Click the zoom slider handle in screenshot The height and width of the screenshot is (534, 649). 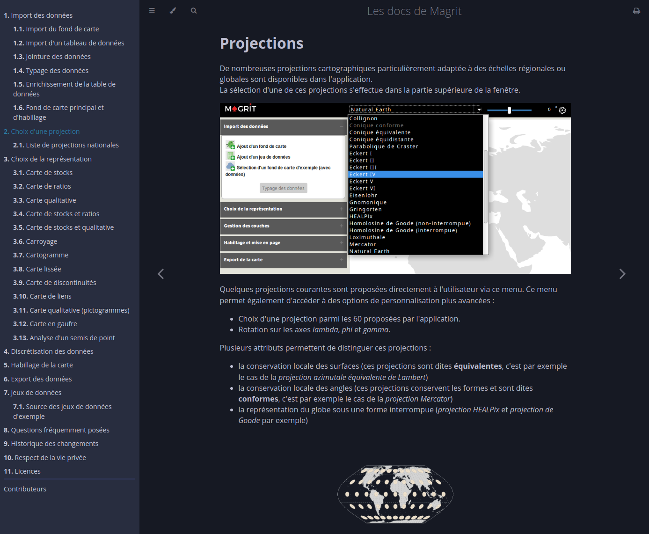point(509,110)
